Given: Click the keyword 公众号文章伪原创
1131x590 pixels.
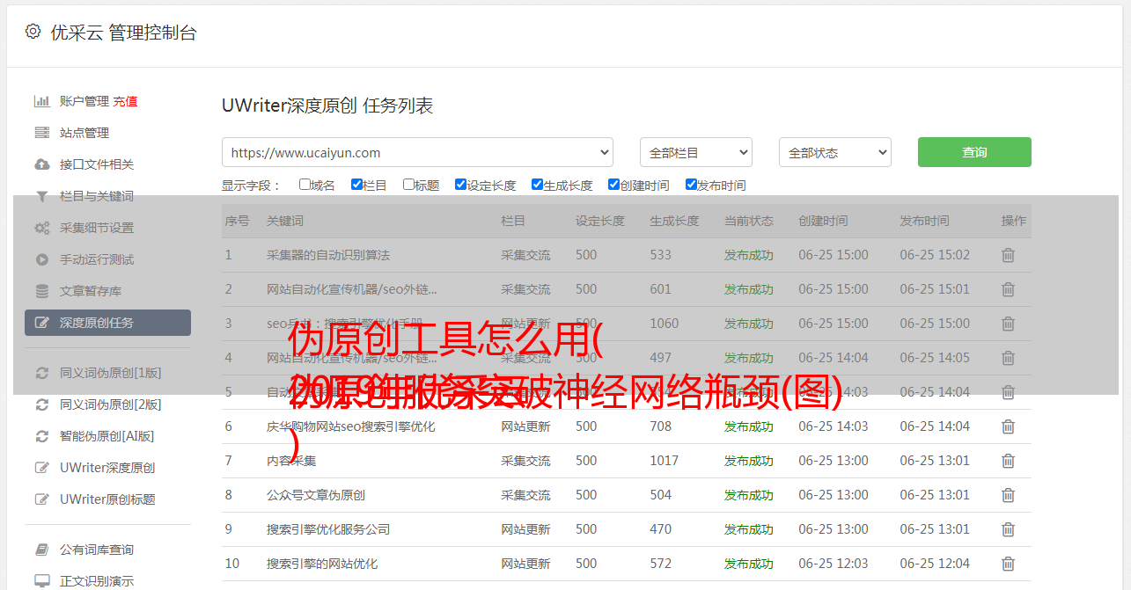Looking at the screenshot, I should pos(316,495).
